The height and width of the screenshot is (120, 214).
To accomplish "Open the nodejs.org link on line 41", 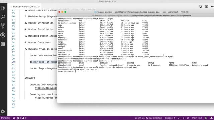I will (46, 98).
